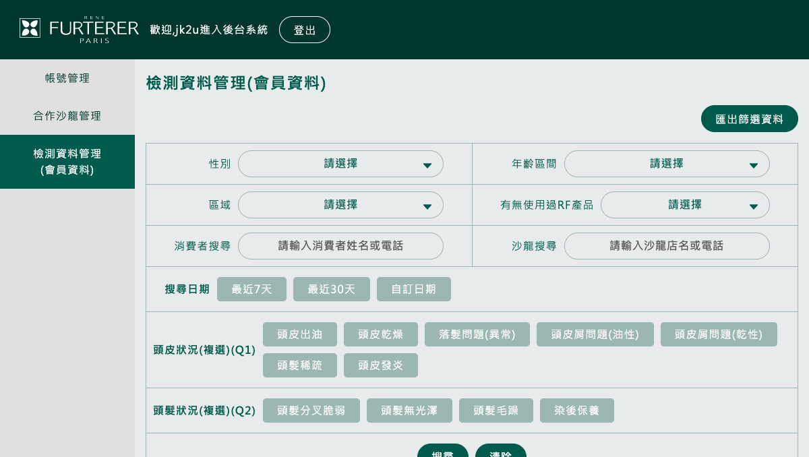Toggle the 頭皮屑問題(油性) option
This screenshot has height=457, width=809.
(595, 334)
